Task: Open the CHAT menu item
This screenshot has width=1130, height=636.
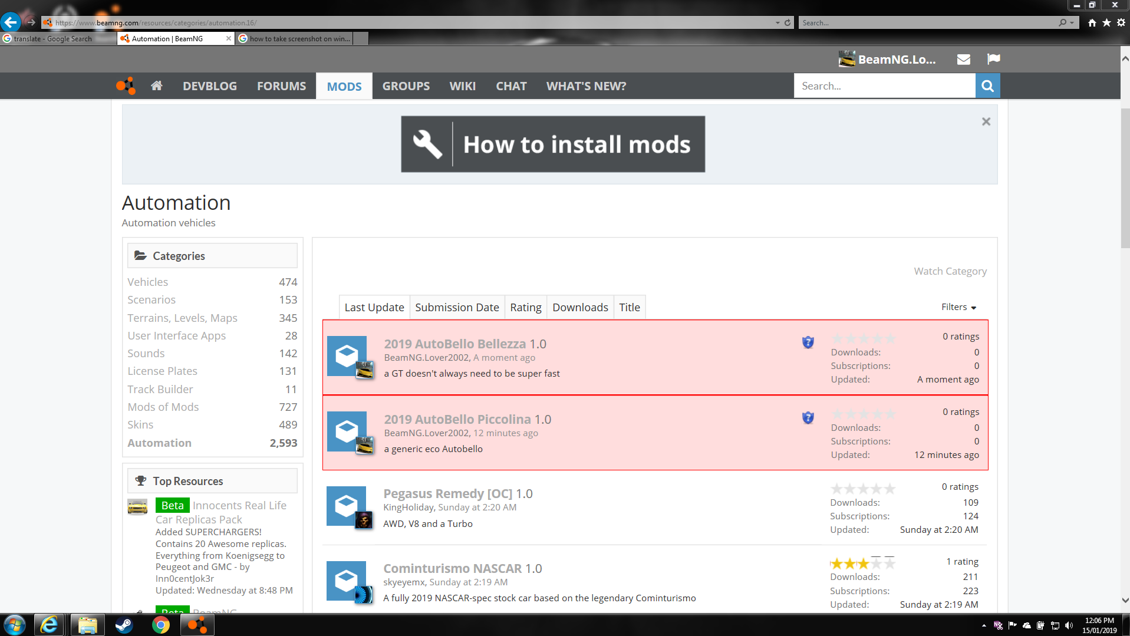Action: (x=511, y=86)
